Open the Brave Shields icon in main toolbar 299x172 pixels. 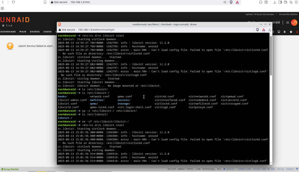[x=231, y=2]
